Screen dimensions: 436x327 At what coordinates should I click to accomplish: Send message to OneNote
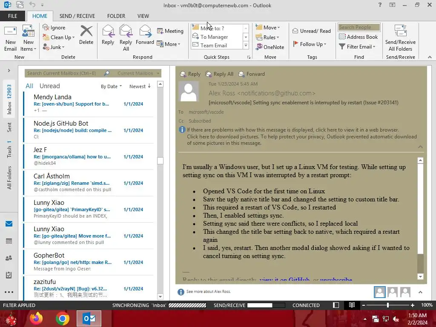pyautogui.click(x=270, y=47)
